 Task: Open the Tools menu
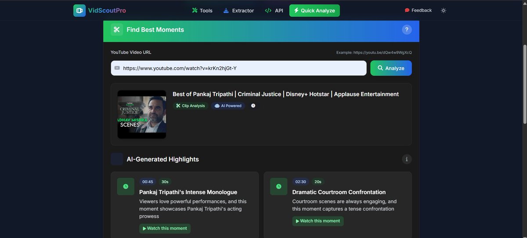[x=202, y=11]
